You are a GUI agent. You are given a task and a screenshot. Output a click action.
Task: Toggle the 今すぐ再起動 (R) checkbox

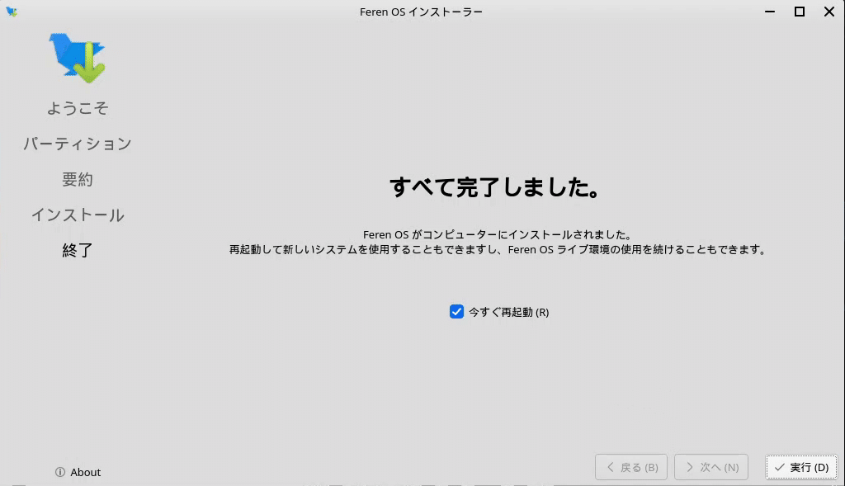[456, 312]
